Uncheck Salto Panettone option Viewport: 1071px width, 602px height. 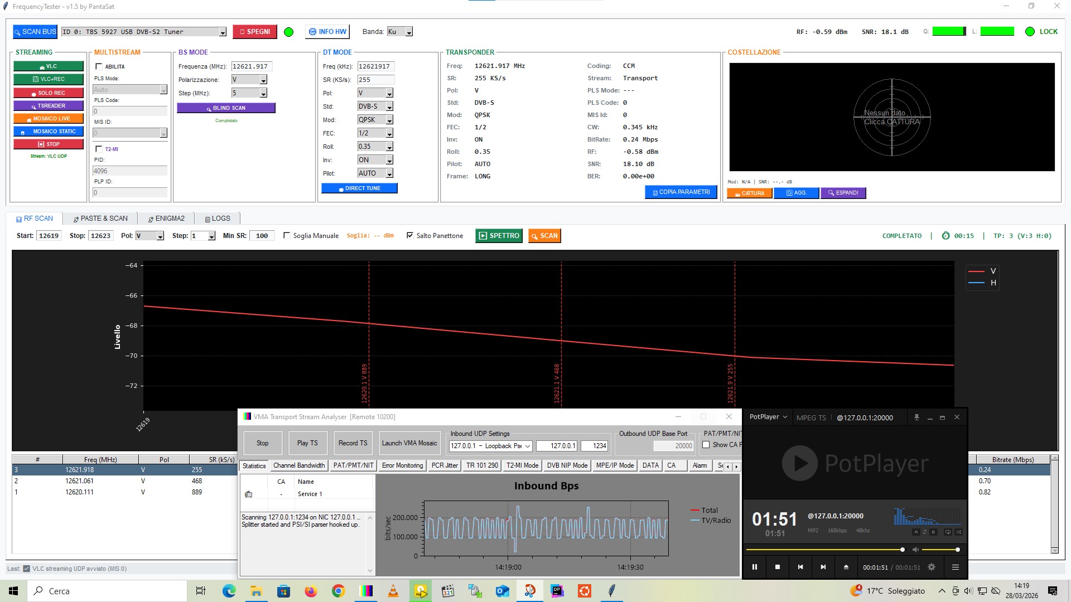coord(410,236)
